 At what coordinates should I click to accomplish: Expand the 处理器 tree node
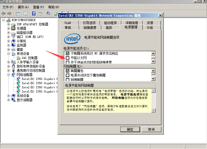point(8,28)
